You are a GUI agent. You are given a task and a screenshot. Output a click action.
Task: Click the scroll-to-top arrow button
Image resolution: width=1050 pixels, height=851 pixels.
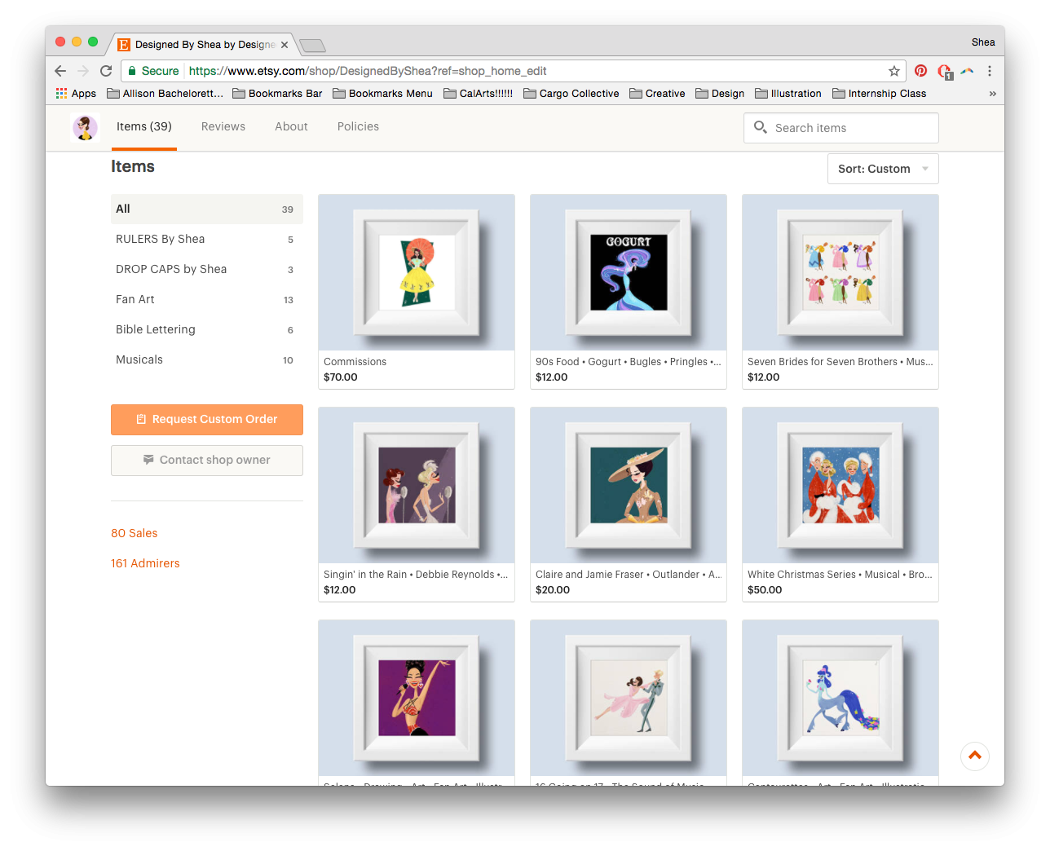[x=975, y=756]
